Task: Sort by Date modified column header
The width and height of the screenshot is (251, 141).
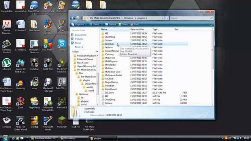Action: (140, 29)
